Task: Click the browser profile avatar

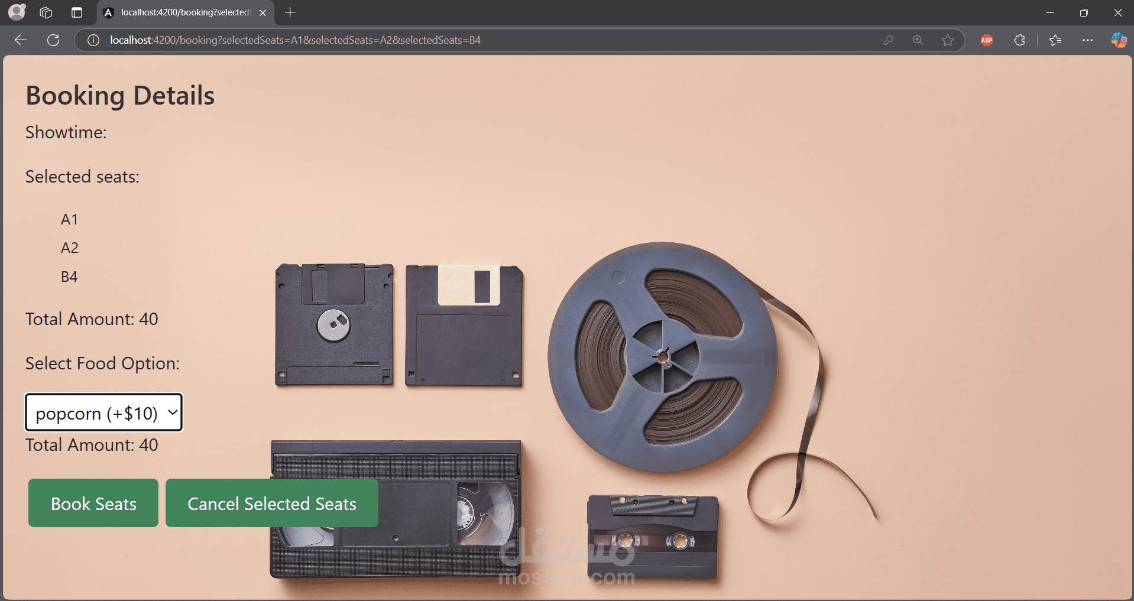Action: [x=17, y=12]
